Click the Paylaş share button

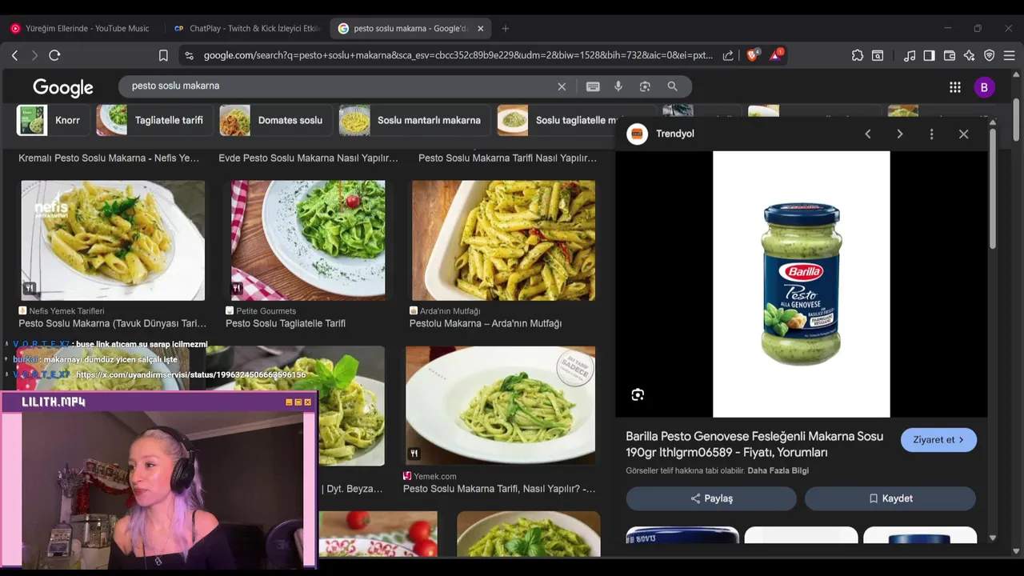711,498
